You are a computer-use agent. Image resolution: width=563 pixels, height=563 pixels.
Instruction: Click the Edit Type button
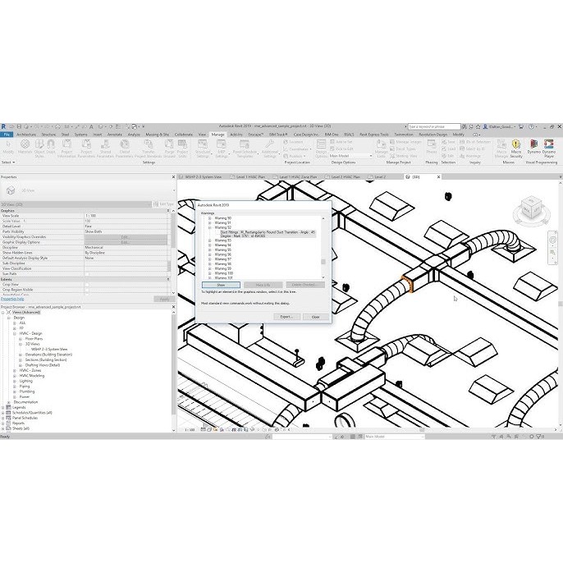[x=164, y=204]
